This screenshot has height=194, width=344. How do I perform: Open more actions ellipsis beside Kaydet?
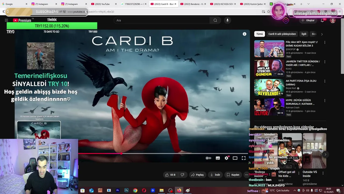(x=246, y=175)
